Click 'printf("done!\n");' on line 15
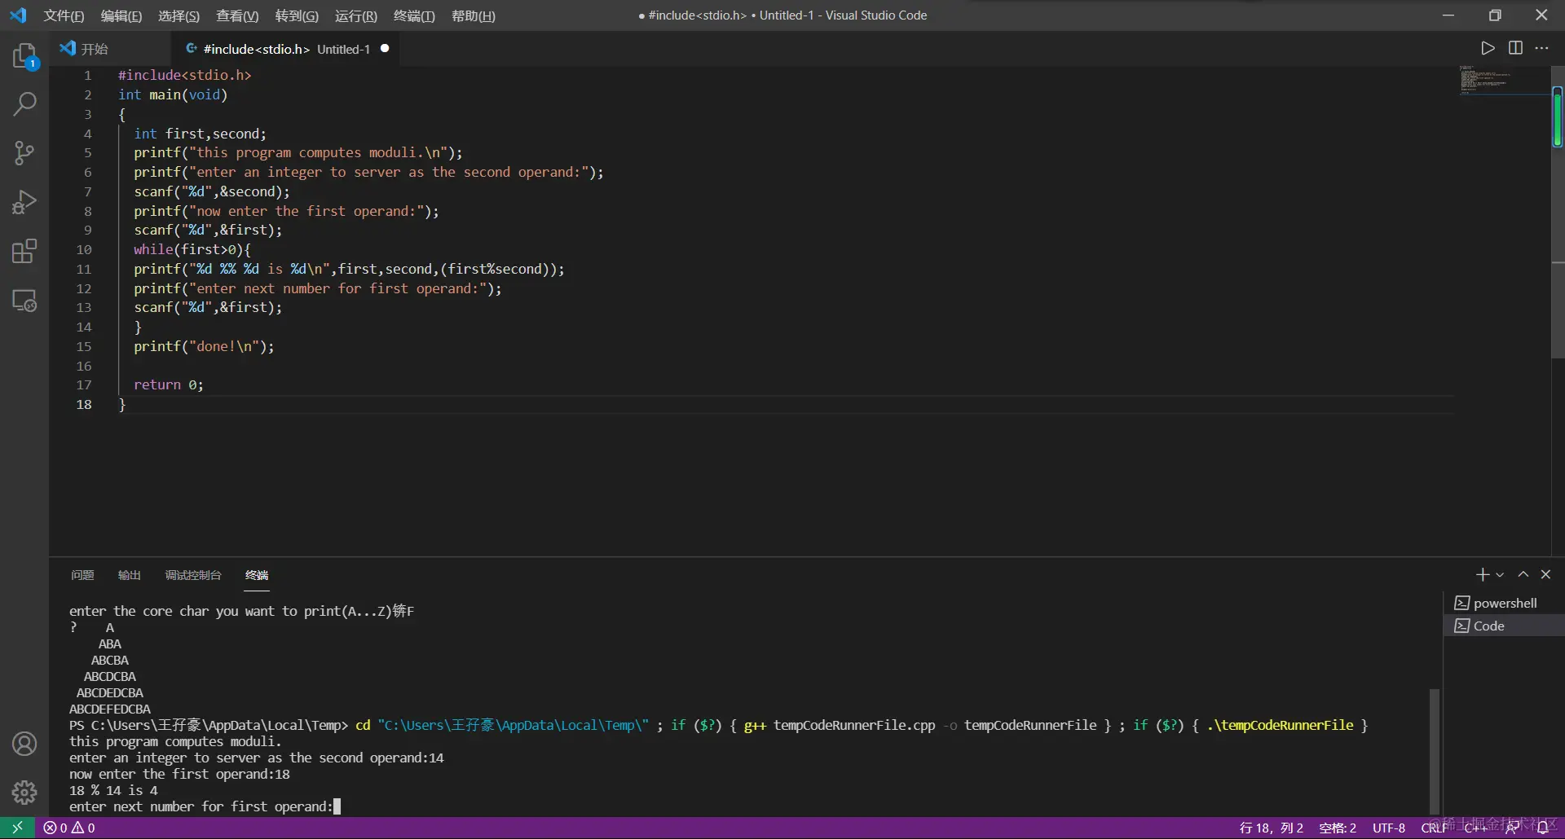The height and width of the screenshot is (839, 1565). (x=204, y=346)
